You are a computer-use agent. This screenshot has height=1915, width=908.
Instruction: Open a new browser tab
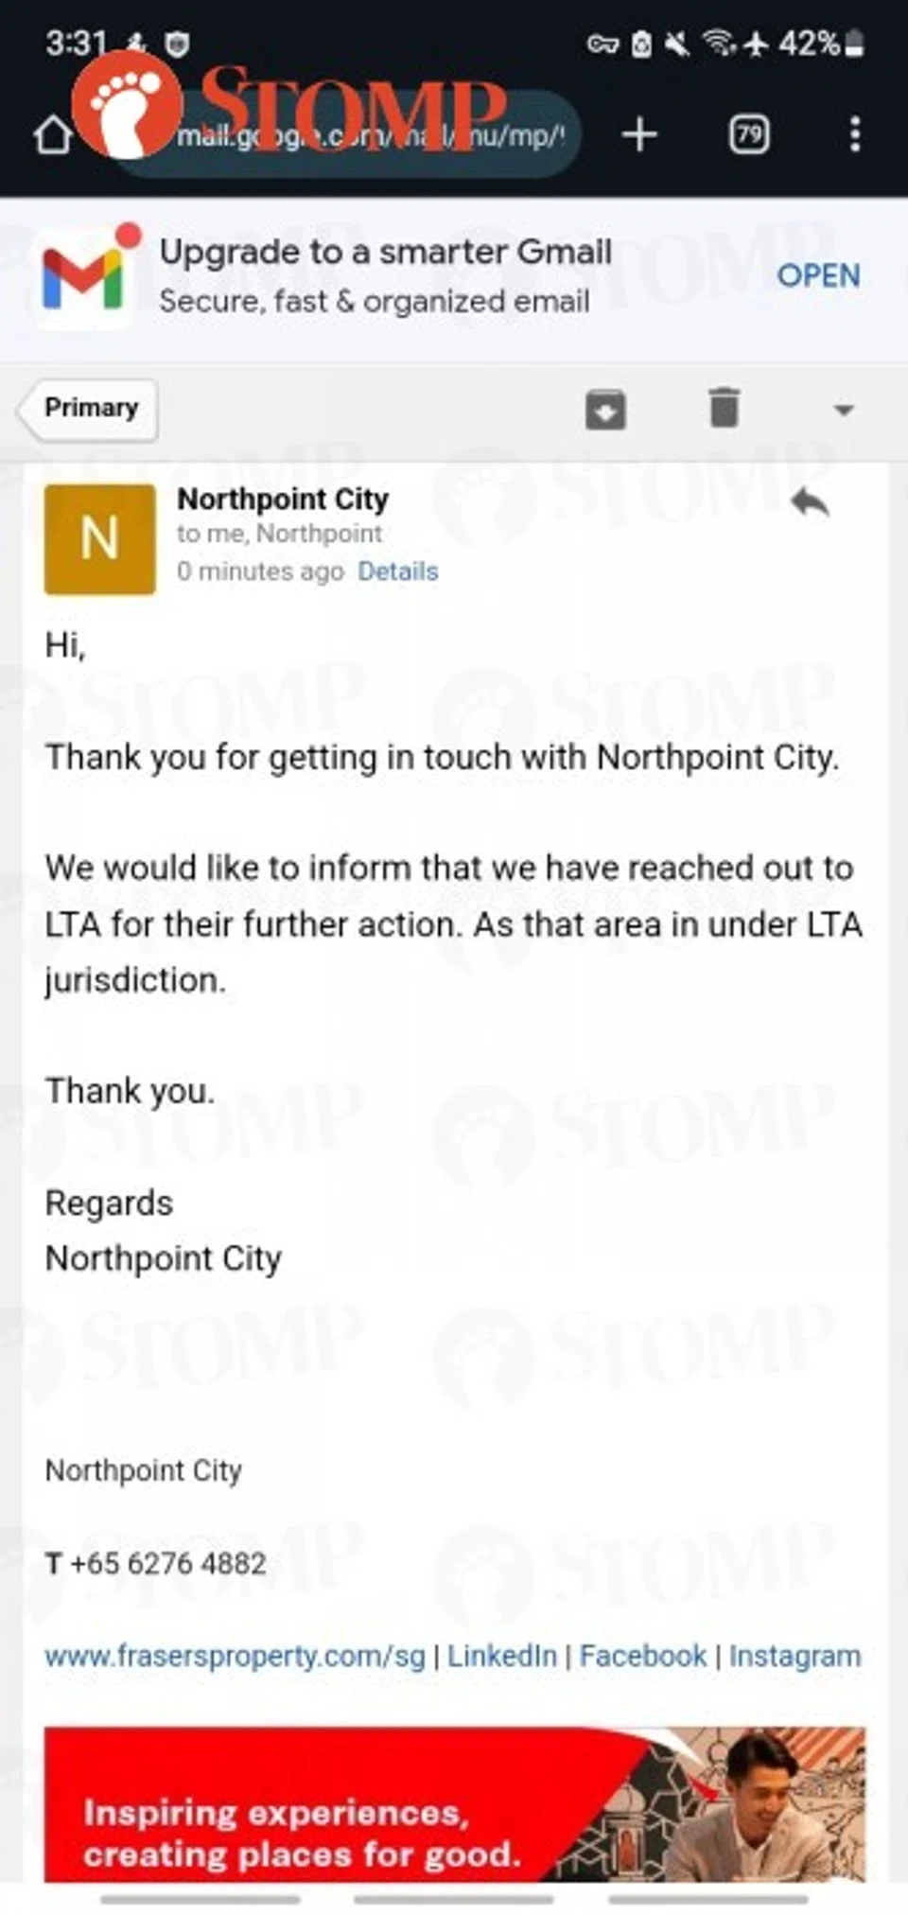pyautogui.click(x=639, y=134)
